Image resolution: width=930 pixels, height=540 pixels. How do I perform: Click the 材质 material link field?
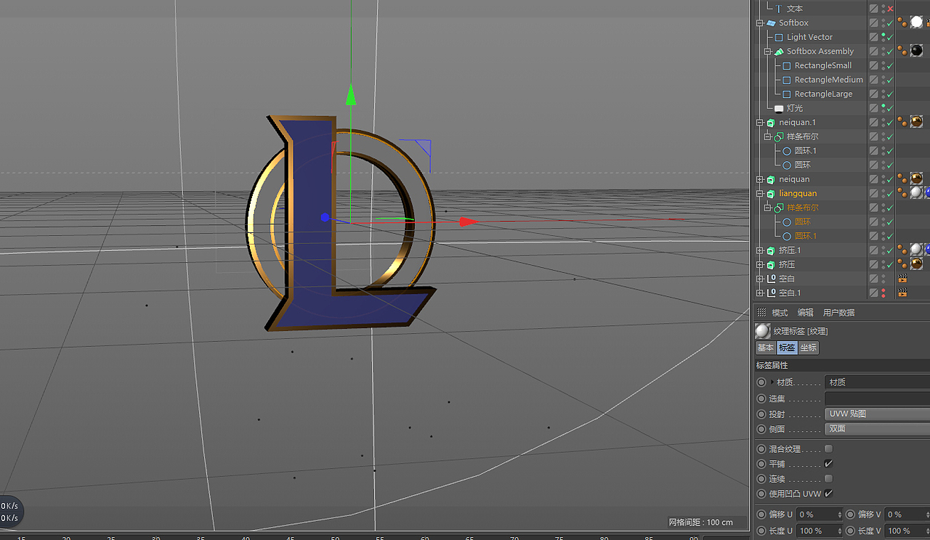877,382
